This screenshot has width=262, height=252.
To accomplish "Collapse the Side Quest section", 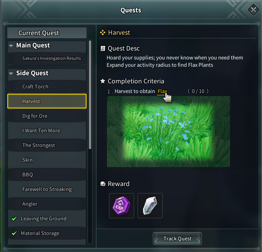I will pyautogui.click(x=11, y=73).
